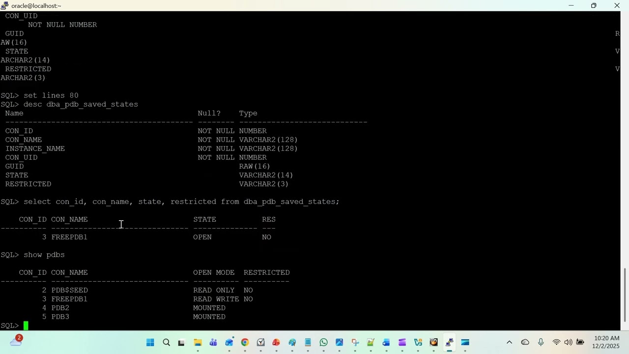
Task: Open the clock showing 10:20 AM
Action: click(607, 338)
